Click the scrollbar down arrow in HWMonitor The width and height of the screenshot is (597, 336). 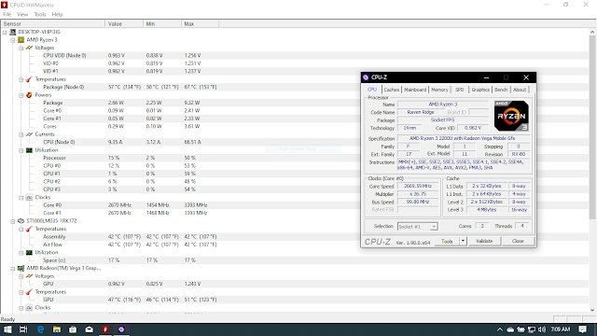pyautogui.click(x=592, y=310)
